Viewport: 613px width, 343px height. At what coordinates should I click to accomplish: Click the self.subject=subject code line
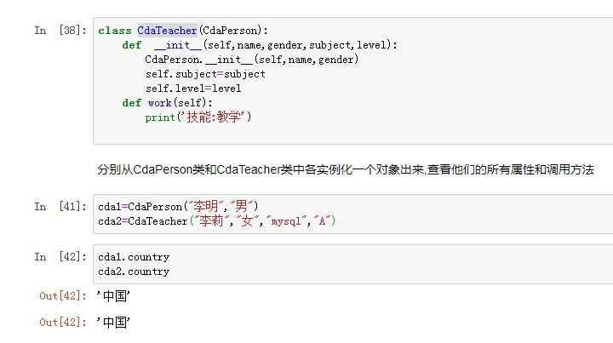click(205, 74)
